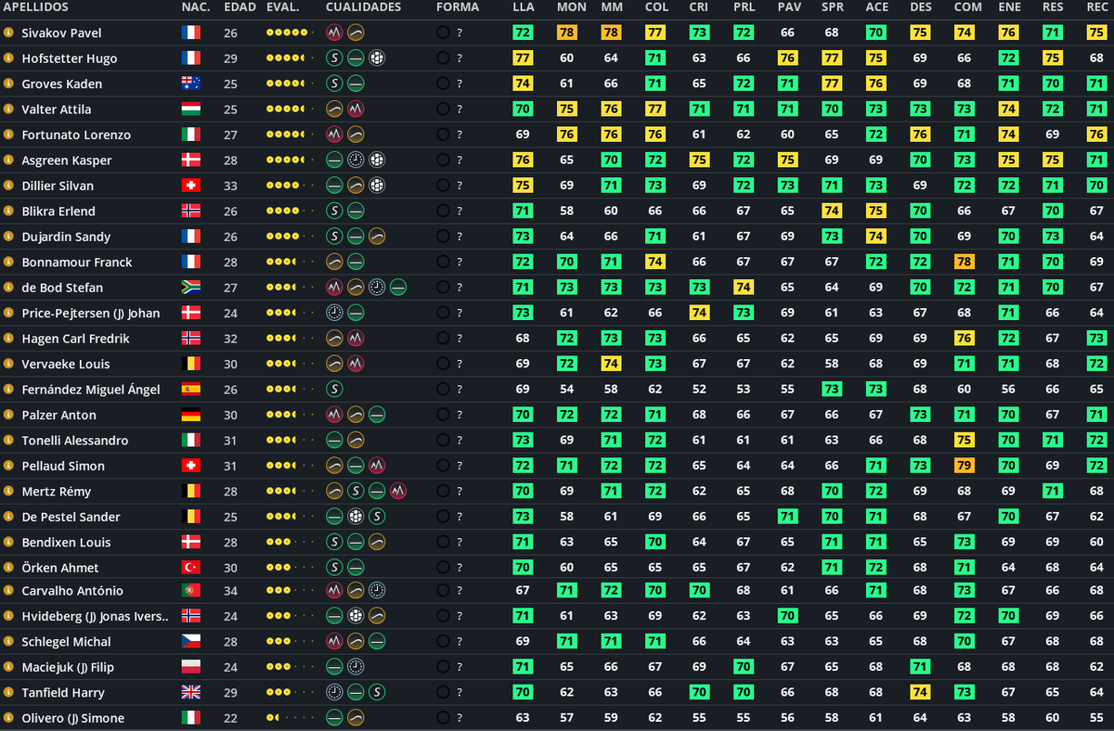1114x731 pixels.
Task: Sort riders by the PAV column
Action: click(x=789, y=7)
